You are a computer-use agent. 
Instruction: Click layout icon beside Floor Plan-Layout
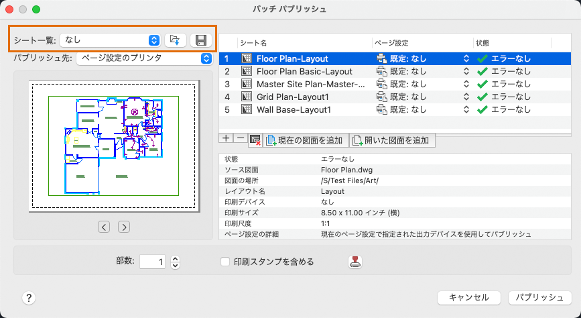tap(247, 58)
